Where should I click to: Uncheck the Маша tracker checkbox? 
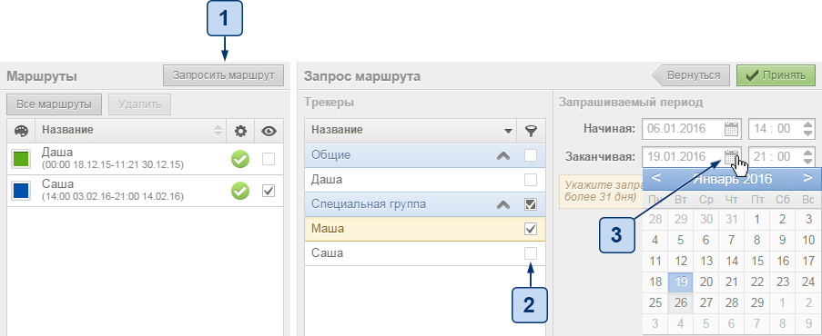531,229
